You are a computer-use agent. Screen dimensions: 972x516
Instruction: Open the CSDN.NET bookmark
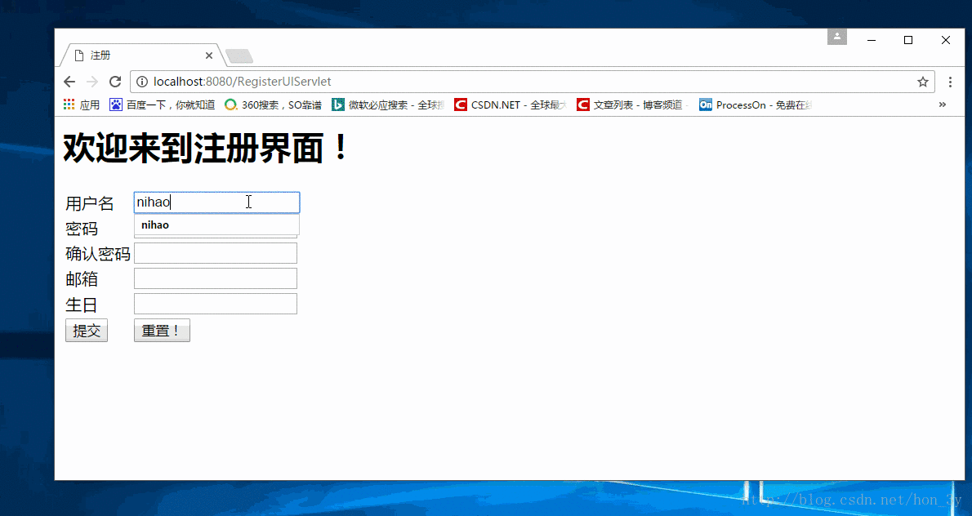pos(511,105)
